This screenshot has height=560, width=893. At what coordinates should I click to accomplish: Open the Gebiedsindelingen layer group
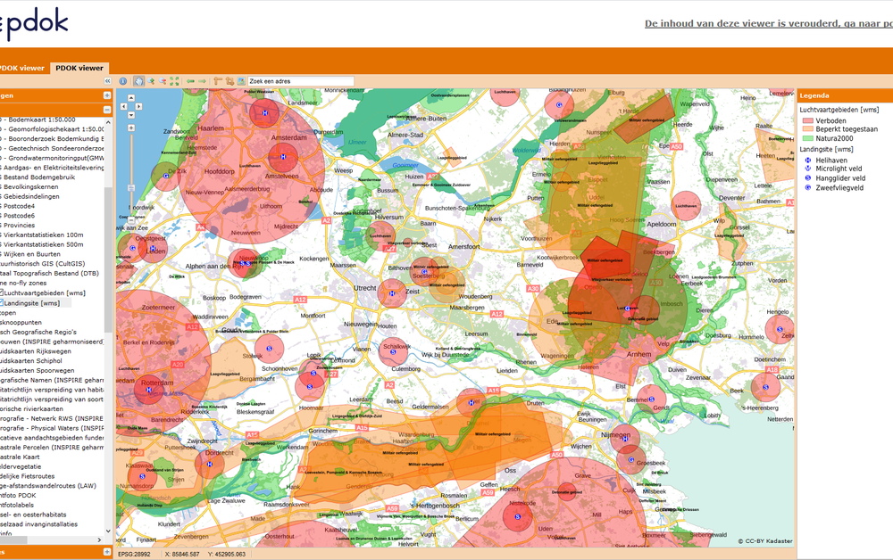click(x=30, y=196)
